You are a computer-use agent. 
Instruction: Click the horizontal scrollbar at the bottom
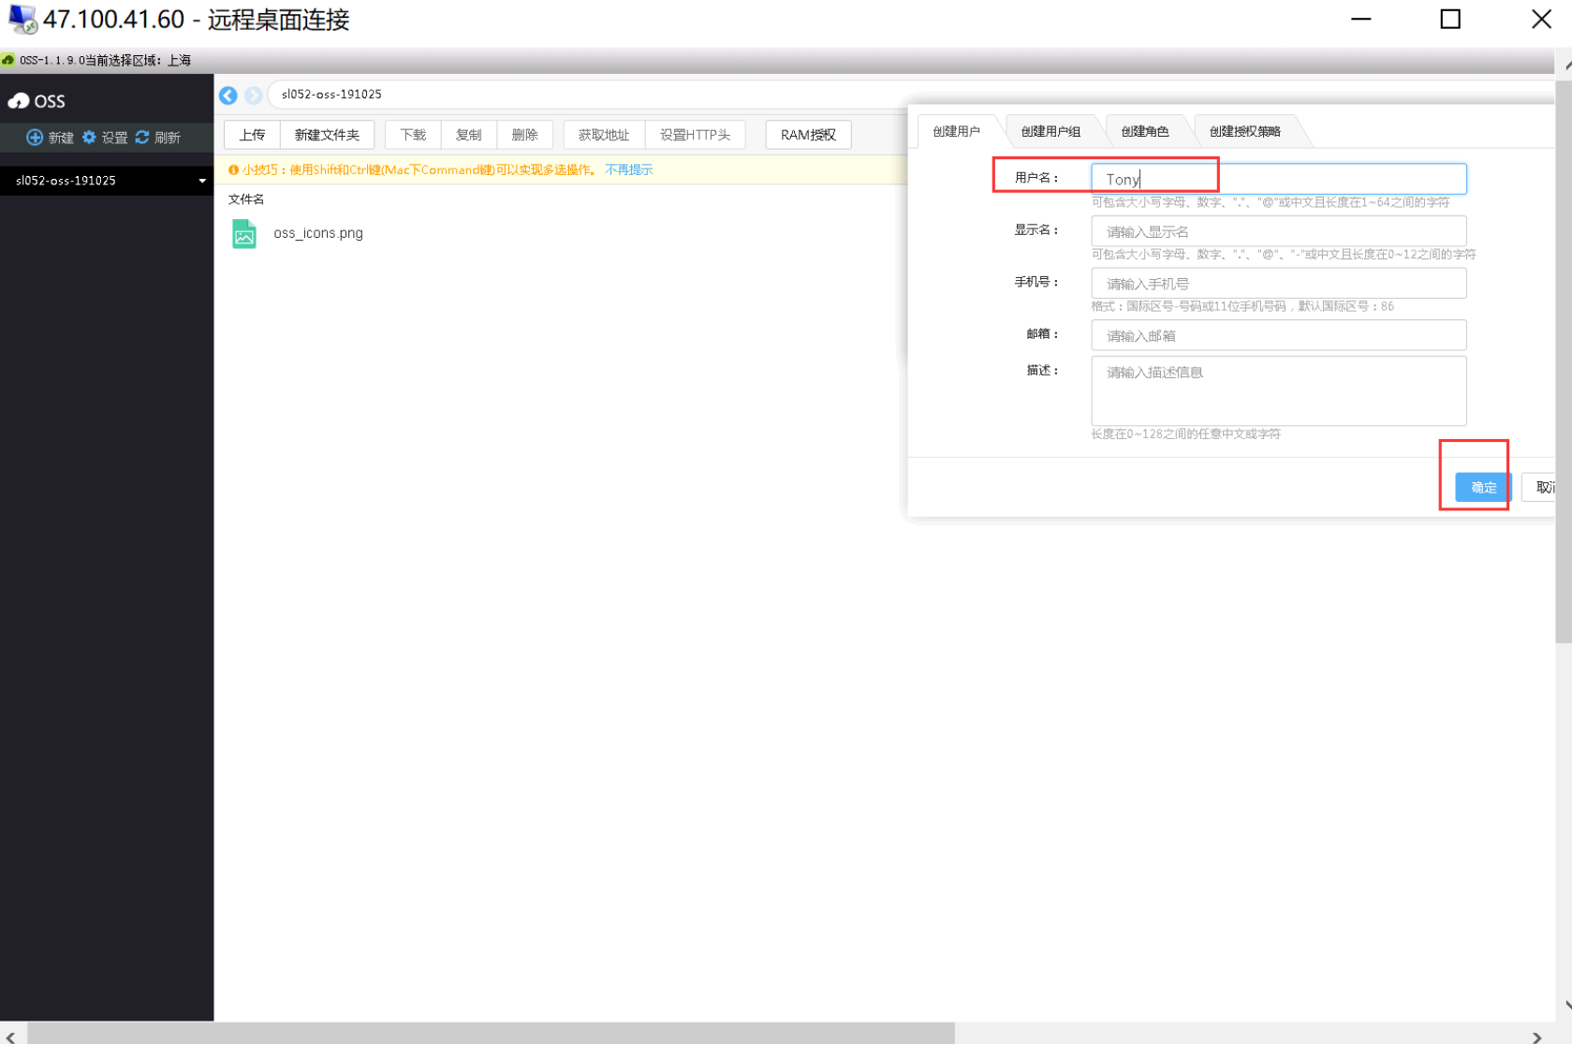pos(492,1033)
